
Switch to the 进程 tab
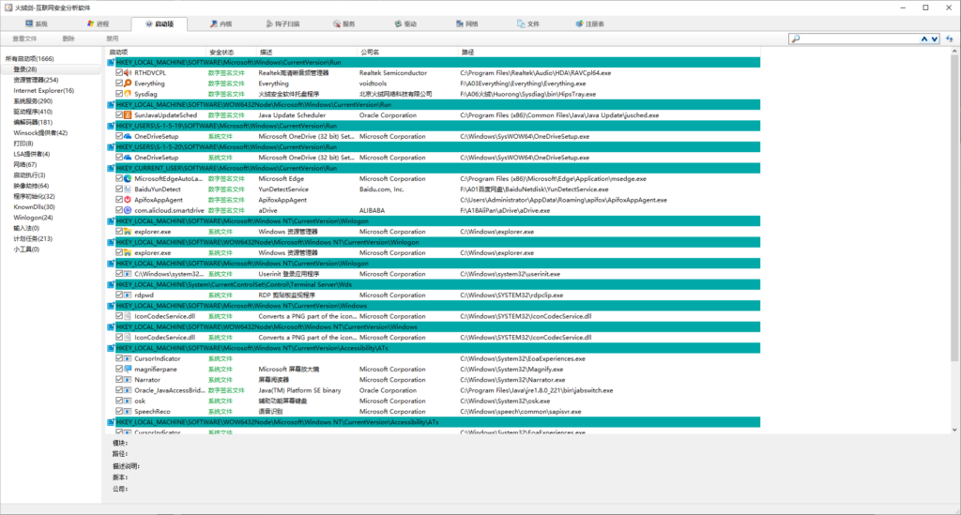[x=98, y=23]
